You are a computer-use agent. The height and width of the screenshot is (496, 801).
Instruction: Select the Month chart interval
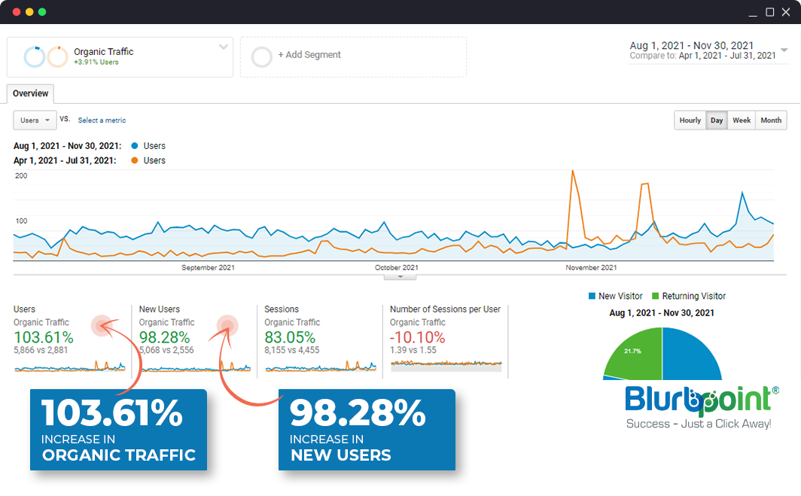click(771, 120)
